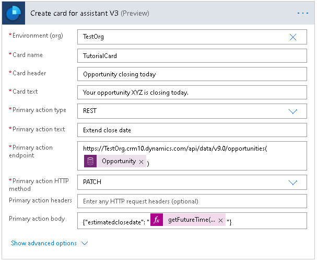The image size is (317, 261).
Task: Click the fx expression icon
Action: (157, 220)
